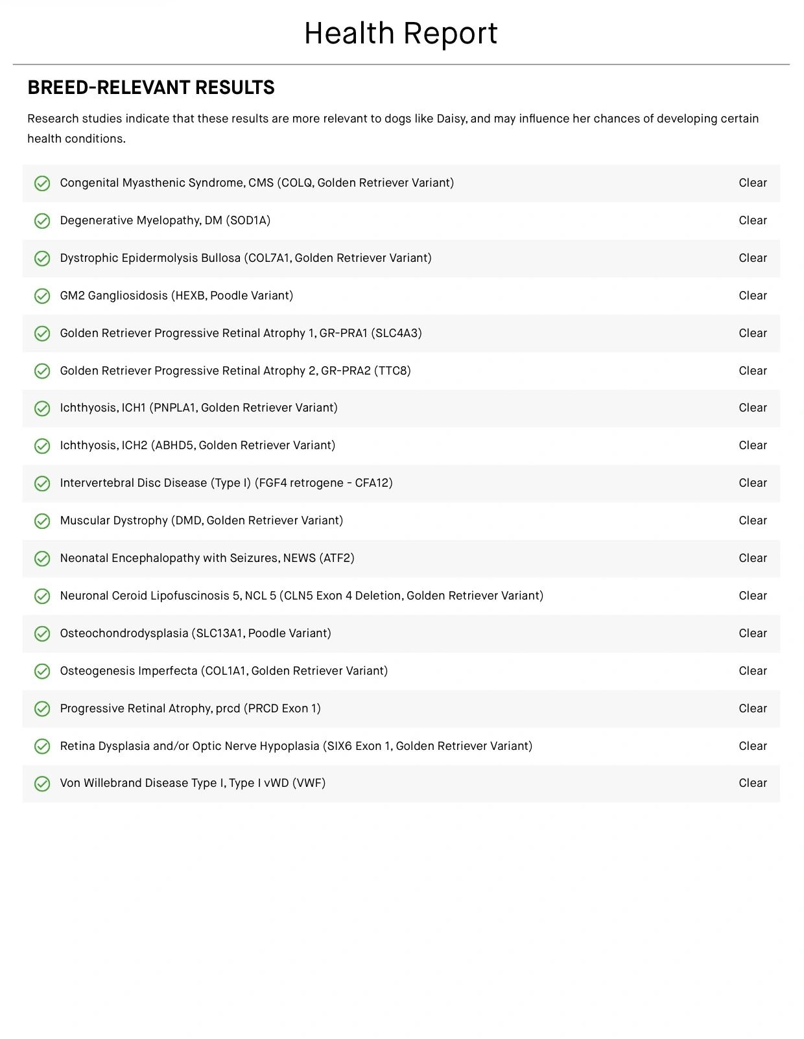Viewport: 804px width, 1039px height.
Task: Click the Progressive Retinal Atrophy prcd checkmark
Action: point(42,709)
